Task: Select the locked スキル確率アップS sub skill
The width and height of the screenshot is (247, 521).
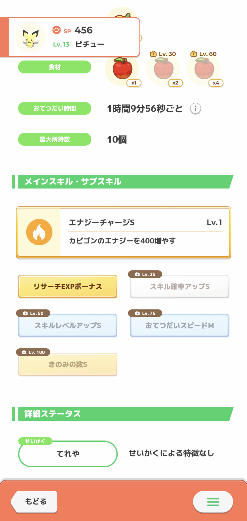Action: pyautogui.click(x=180, y=286)
